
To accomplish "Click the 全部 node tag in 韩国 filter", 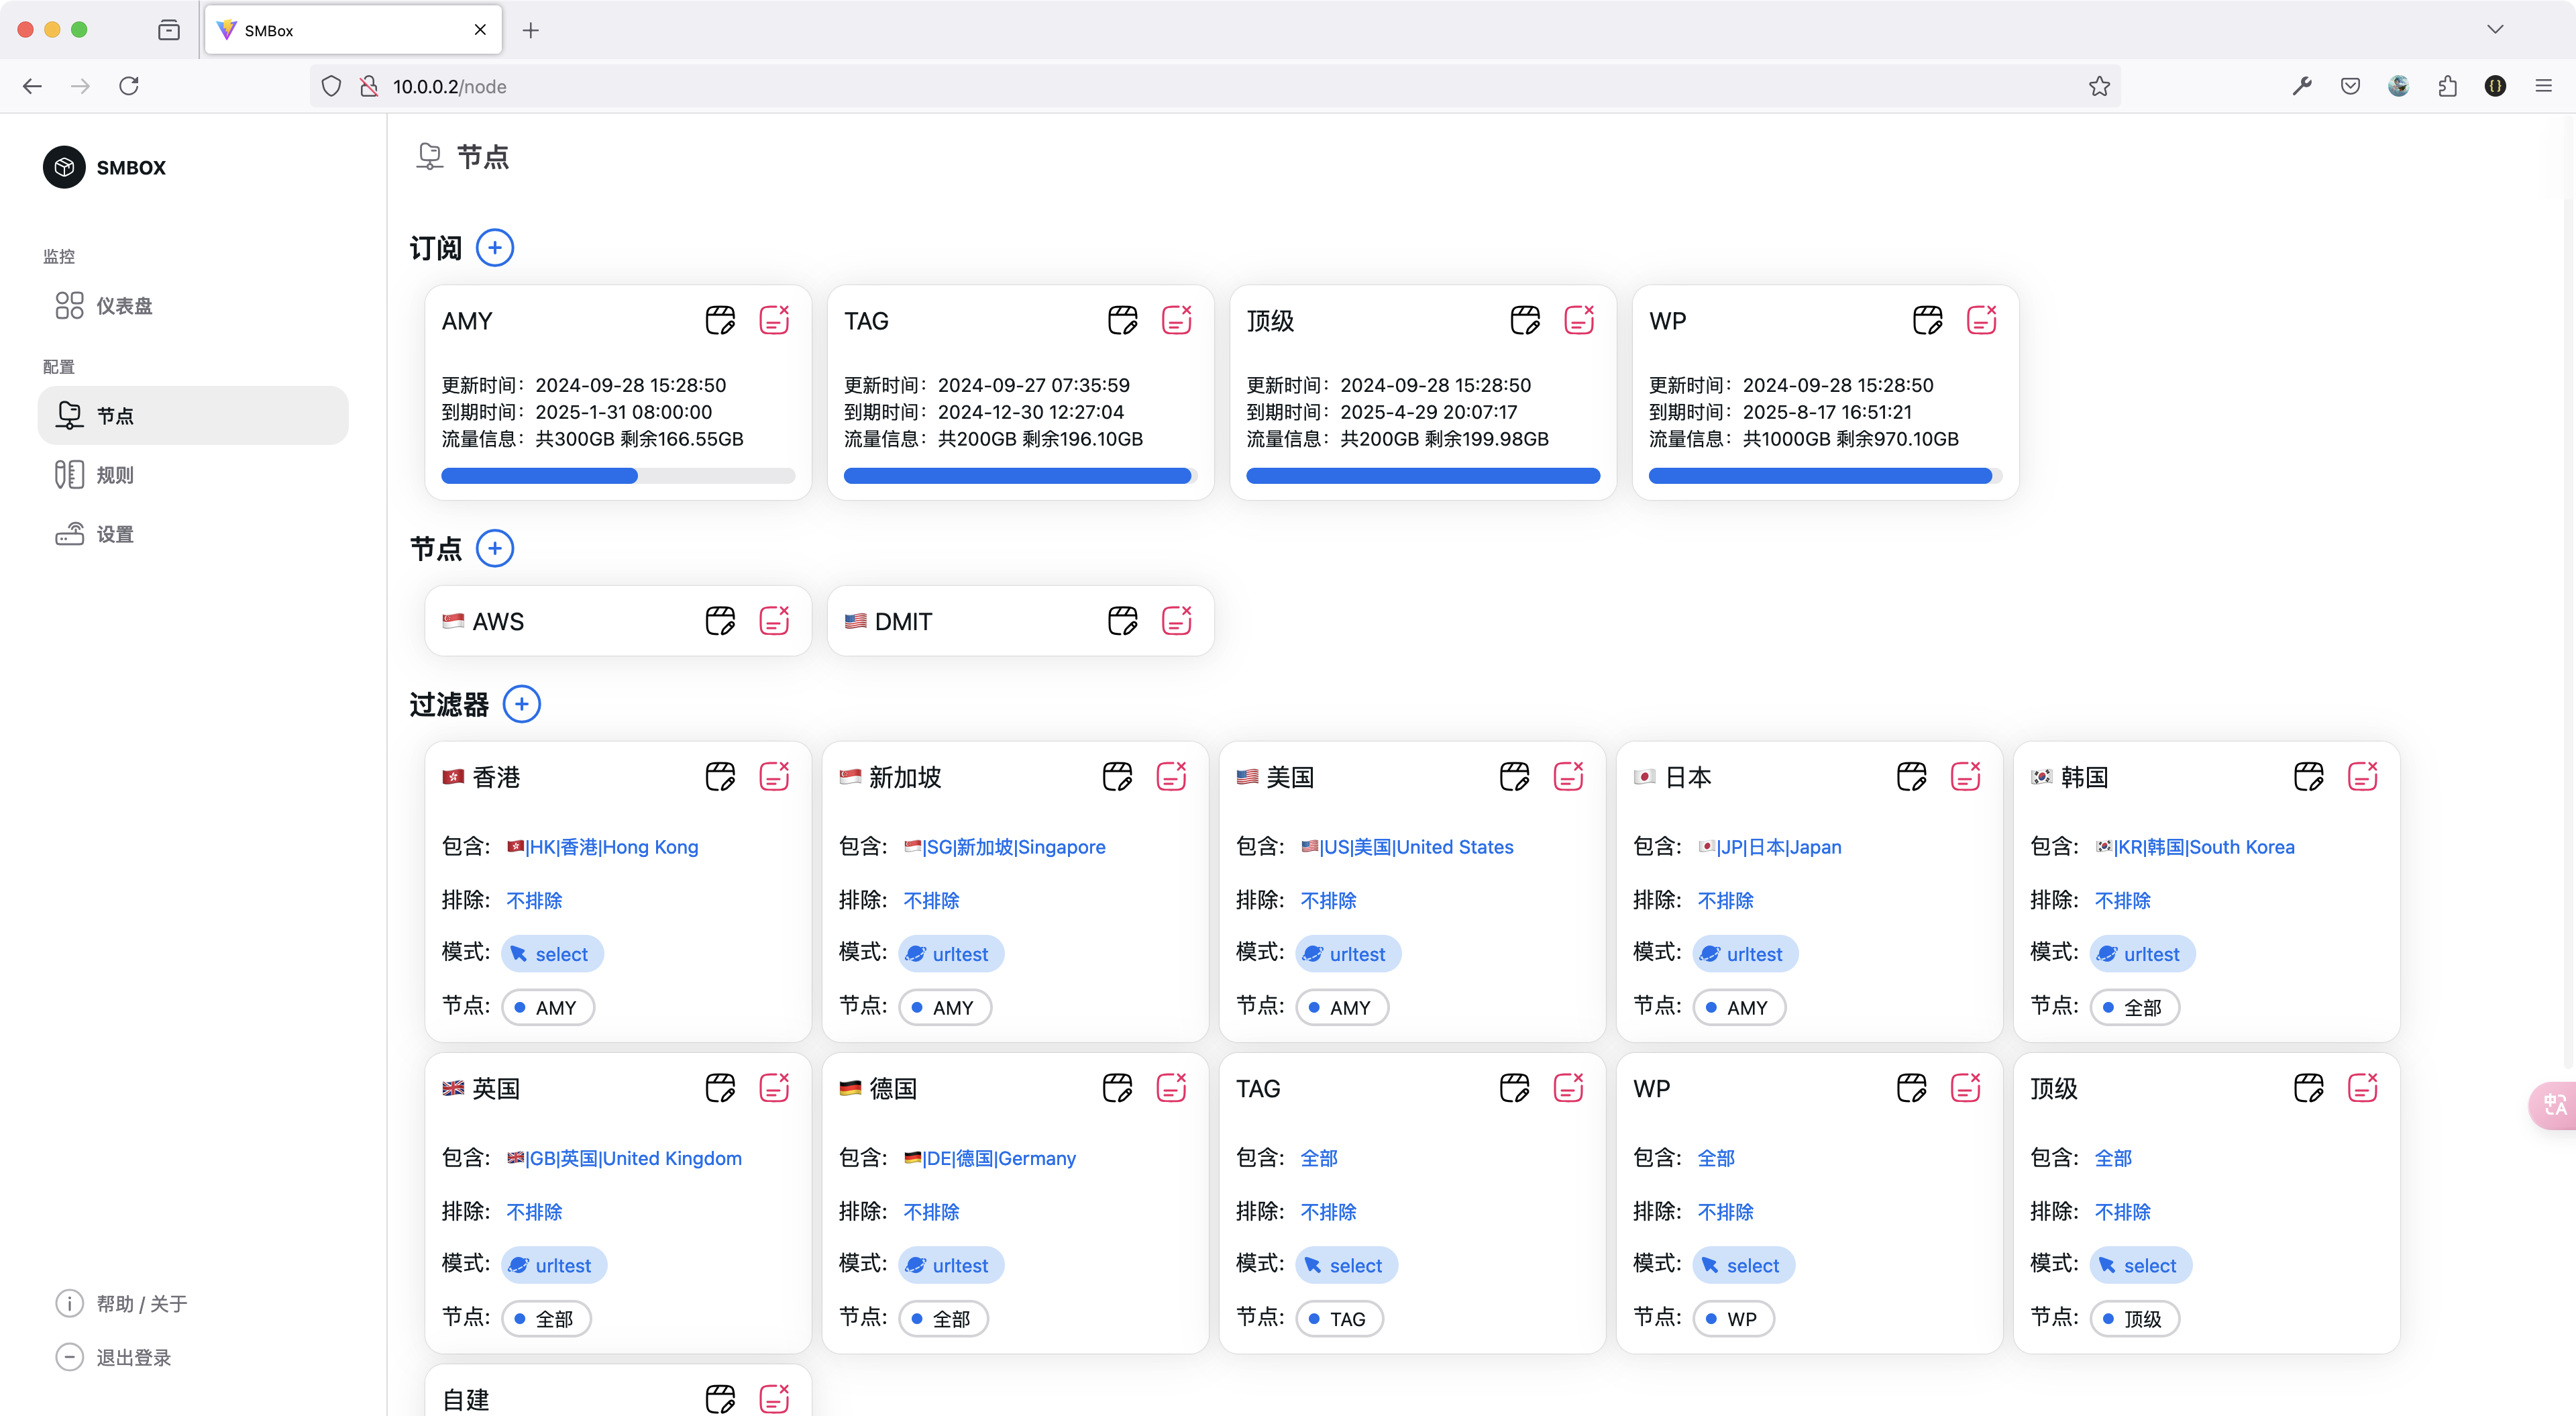I will tap(2134, 1008).
